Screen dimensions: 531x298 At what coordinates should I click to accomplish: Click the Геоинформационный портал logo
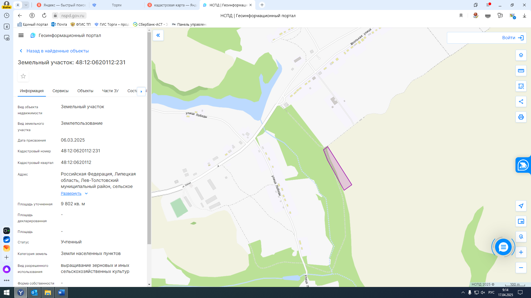pyautogui.click(x=66, y=35)
